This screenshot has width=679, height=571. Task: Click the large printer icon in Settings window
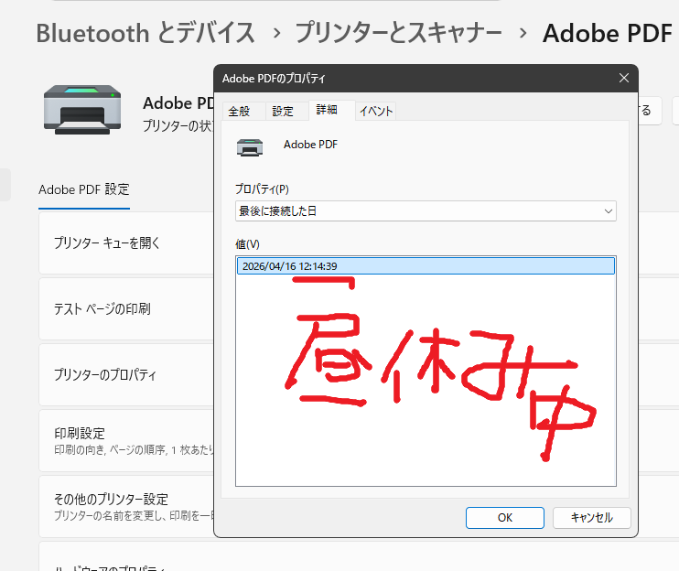82,110
